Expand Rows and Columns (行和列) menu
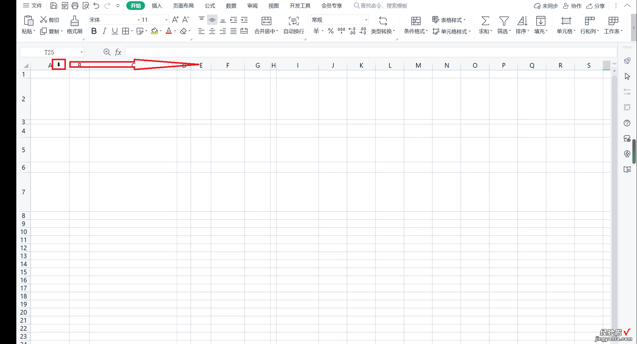 coord(590,25)
